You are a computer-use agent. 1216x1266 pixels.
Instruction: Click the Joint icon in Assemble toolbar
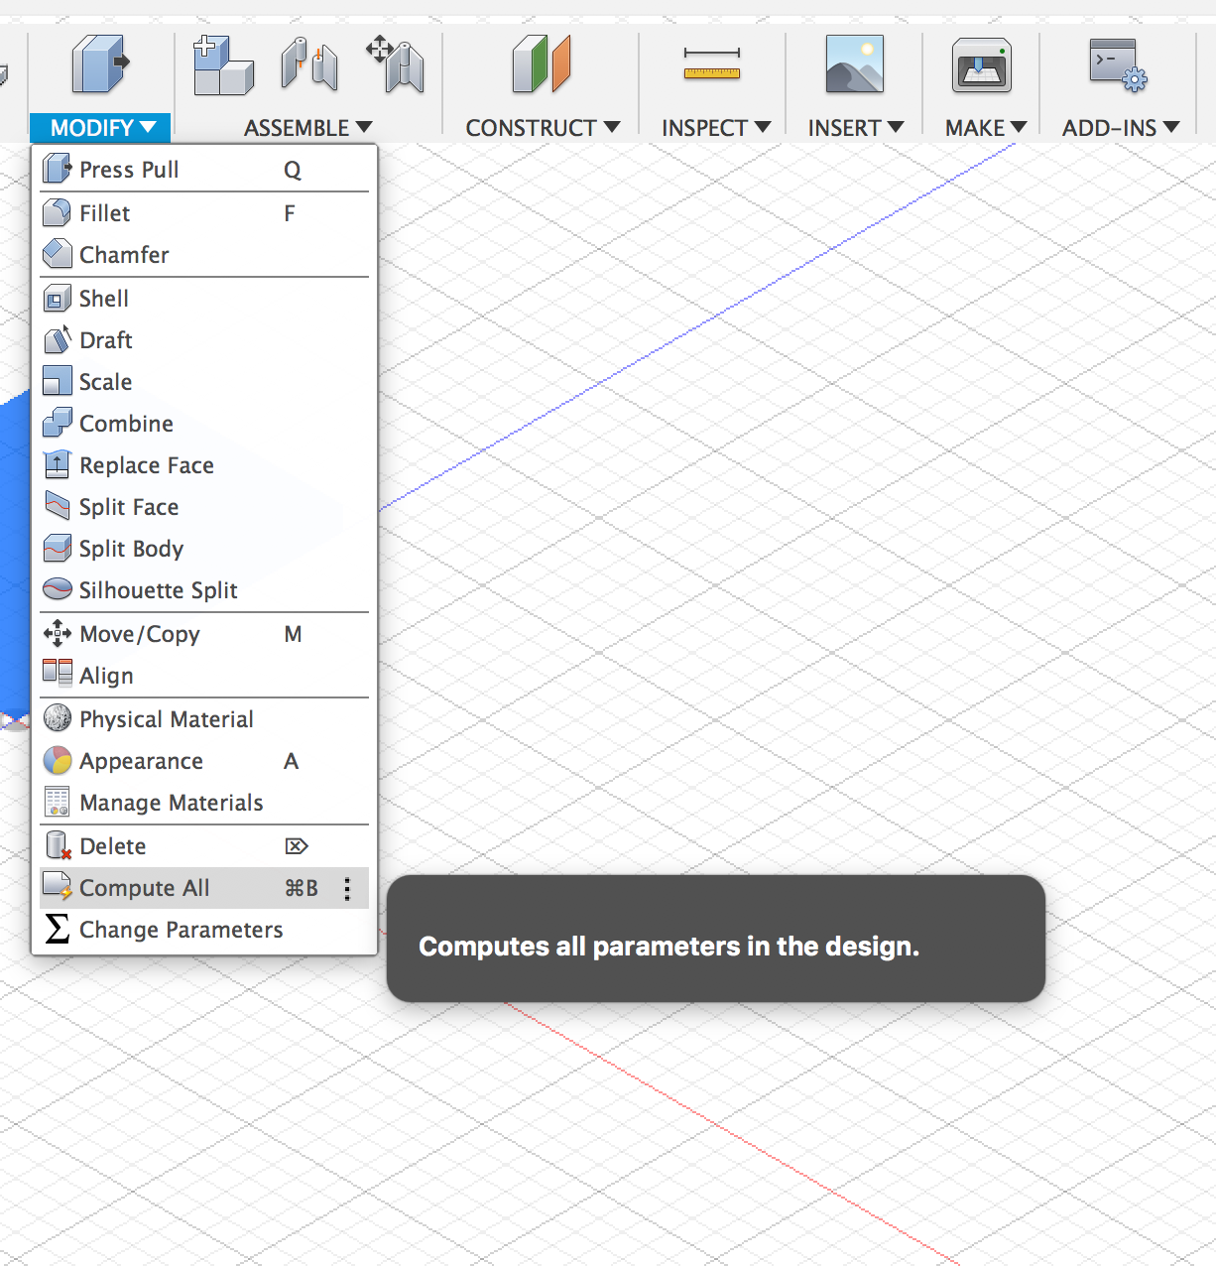pyautogui.click(x=309, y=64)
